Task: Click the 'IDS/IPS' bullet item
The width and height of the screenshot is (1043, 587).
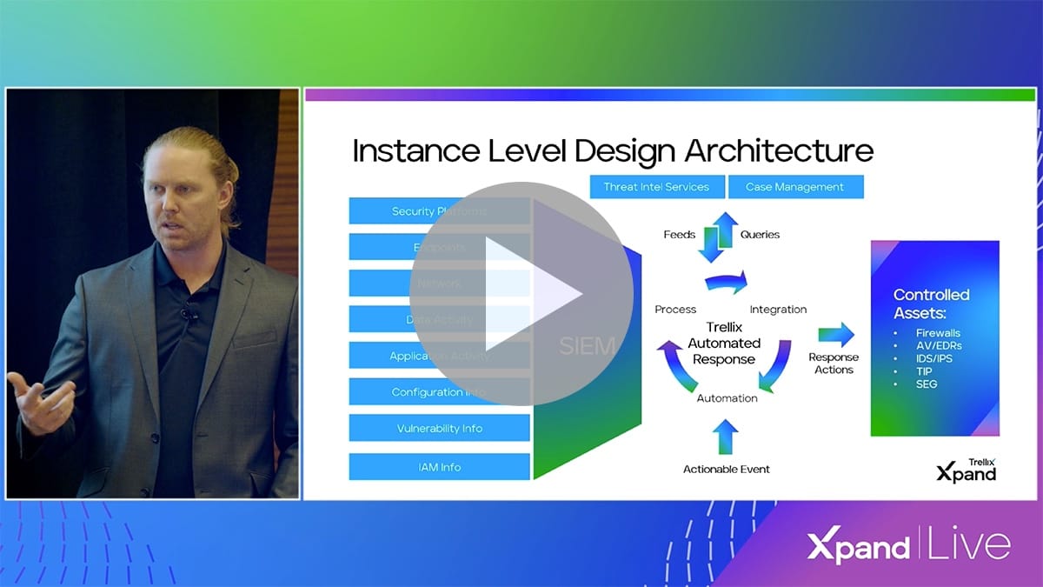Action: [x=935, y=358]
